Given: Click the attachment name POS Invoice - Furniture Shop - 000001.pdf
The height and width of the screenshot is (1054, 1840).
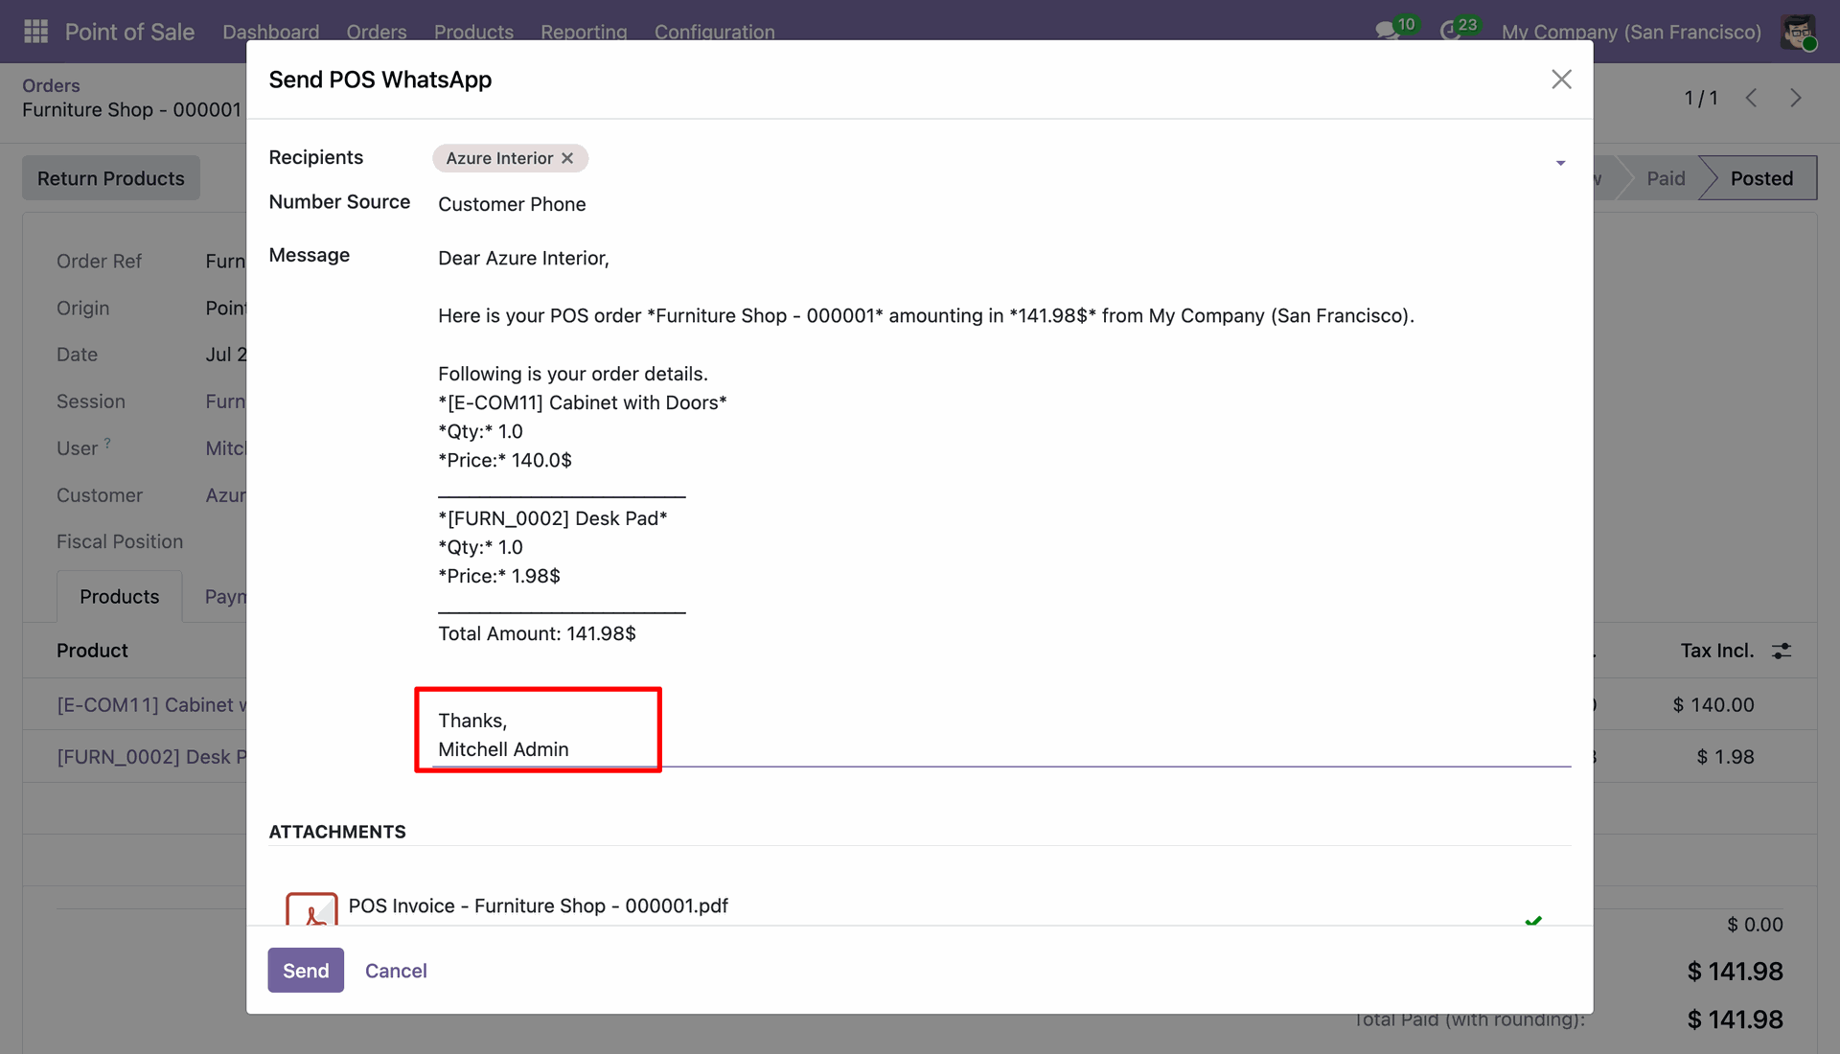Looking at the screenshot, I should point(539,905).
